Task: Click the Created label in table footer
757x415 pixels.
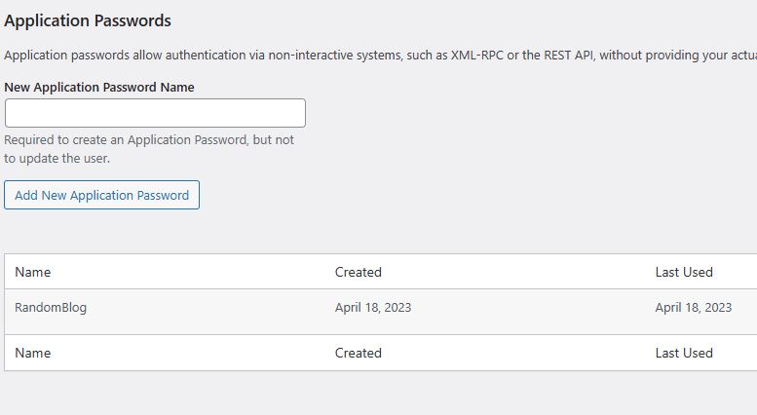Action: coord(358,353)
